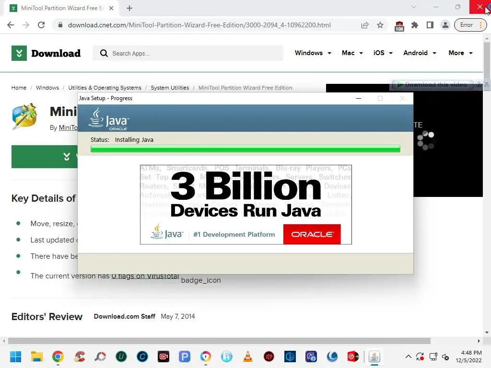491x368 pixels.
Task: Click MiniTool Partition Wizard Free Edition breadcrumb
Action: pyautogui.click(x=245, y=88)
